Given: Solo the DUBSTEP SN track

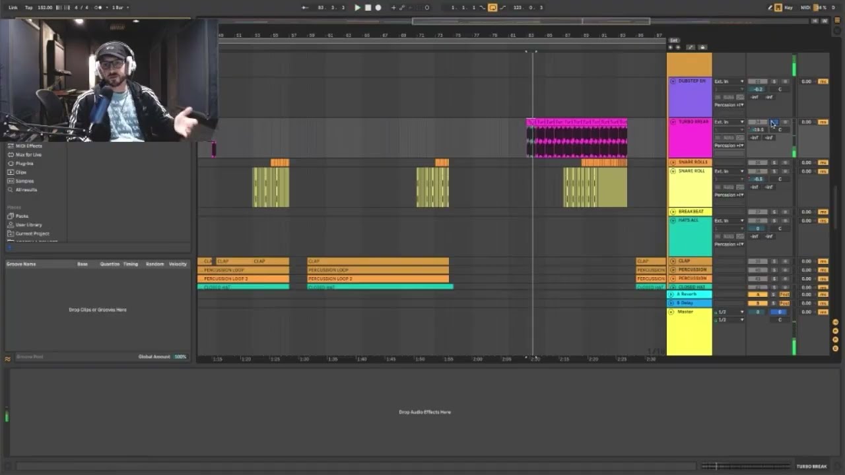Looking at the screenshot, I should [x=774, y=82].
